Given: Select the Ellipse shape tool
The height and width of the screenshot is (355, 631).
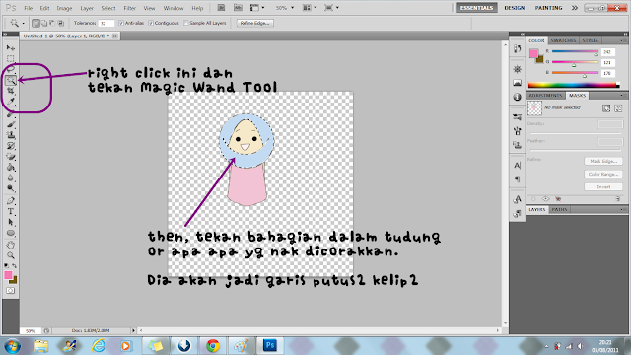Looking at the screenshot, I should coord(11,233).
